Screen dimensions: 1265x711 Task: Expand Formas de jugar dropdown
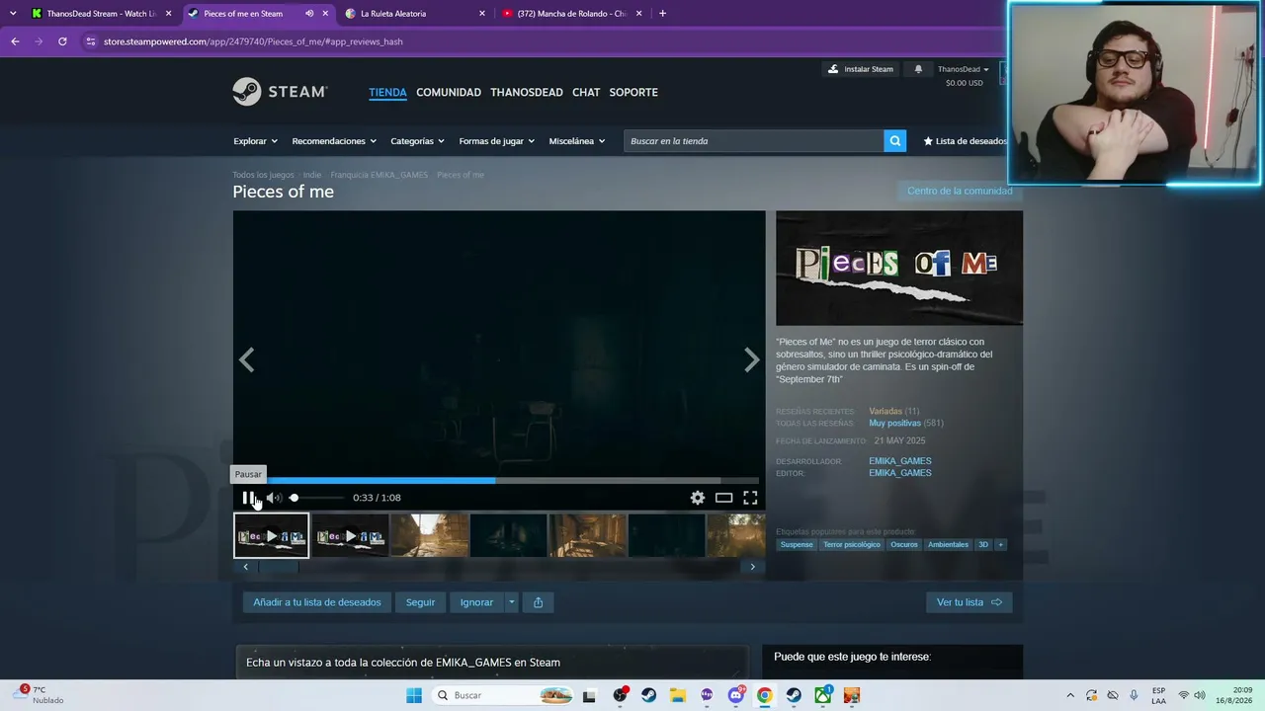496,141
